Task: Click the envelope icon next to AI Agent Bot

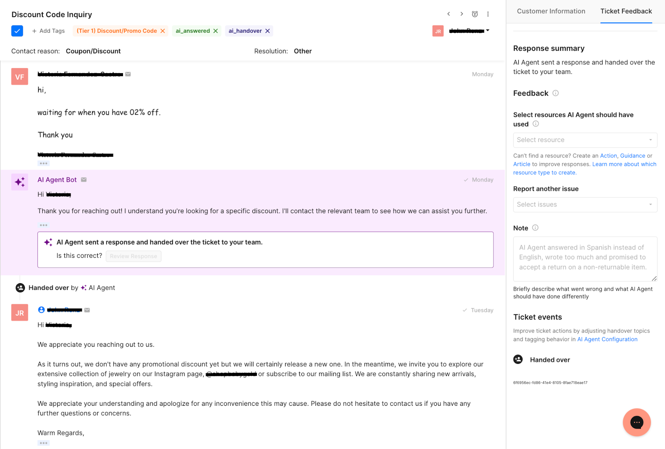Action: [x=84, y=180]
